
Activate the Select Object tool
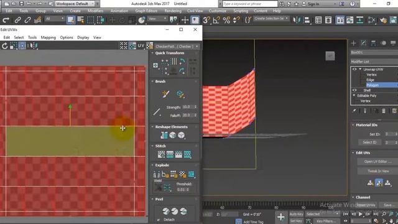pos(71,20)
